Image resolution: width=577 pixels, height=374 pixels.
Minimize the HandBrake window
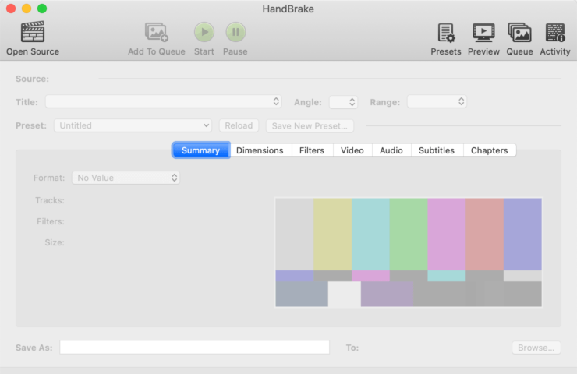[x=27, y=9]
